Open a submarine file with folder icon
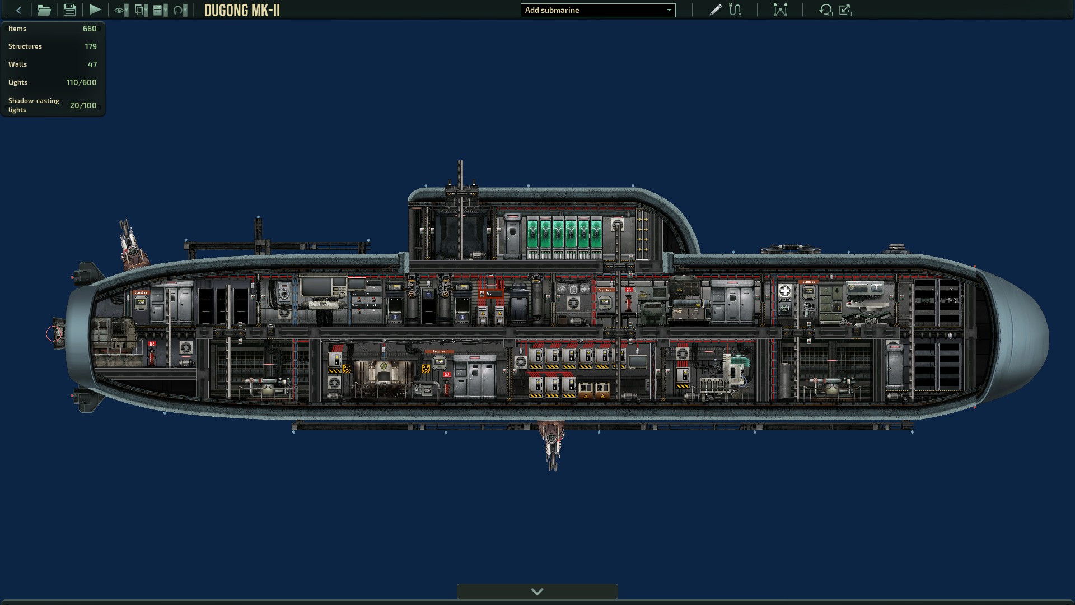 44,10
